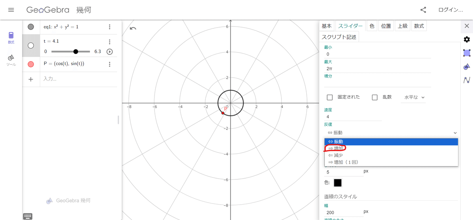Enable the 乱数 checkbox
The width and height of the screenshot is (473, 220).
[375, 97]
